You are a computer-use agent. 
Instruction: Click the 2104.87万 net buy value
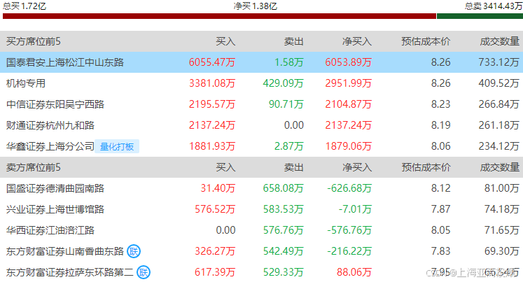click(x=348, y=104)
